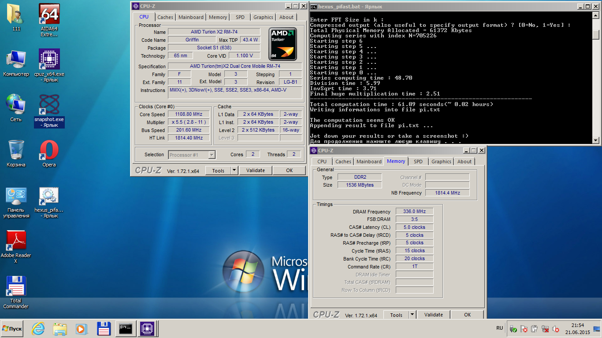
Task: Launch Adobe Reader X shortcut
Action: pos(16,247)
